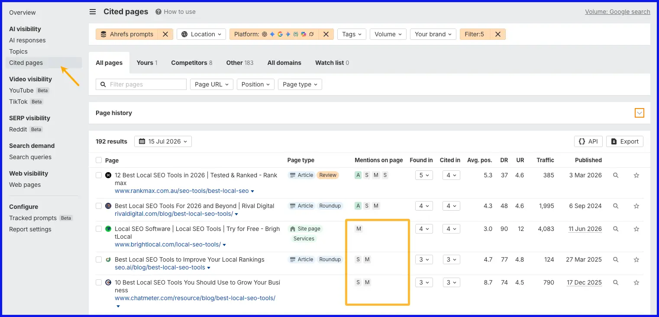Open rivaldigital.com best-local-seo-tools URL
Screen dimensions: 659x317
tap(174, 214)
